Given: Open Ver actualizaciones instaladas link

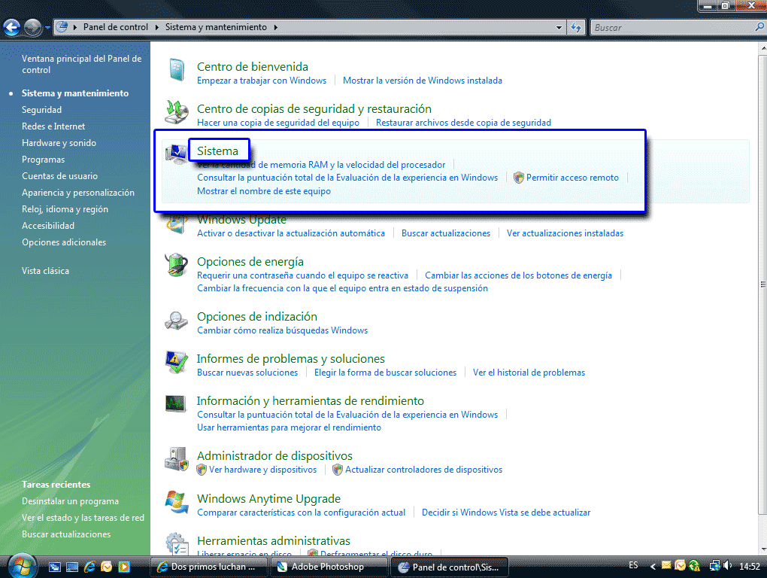Looking at the screenshot, I should (565, 233).
